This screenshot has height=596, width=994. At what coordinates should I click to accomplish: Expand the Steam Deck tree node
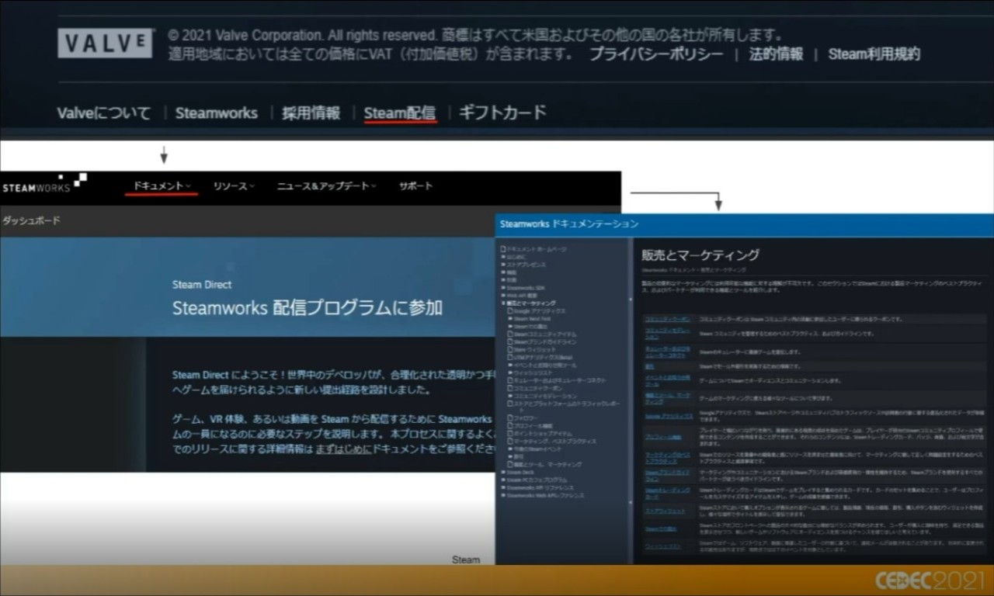pyautogui.click(x=503, y=473)
